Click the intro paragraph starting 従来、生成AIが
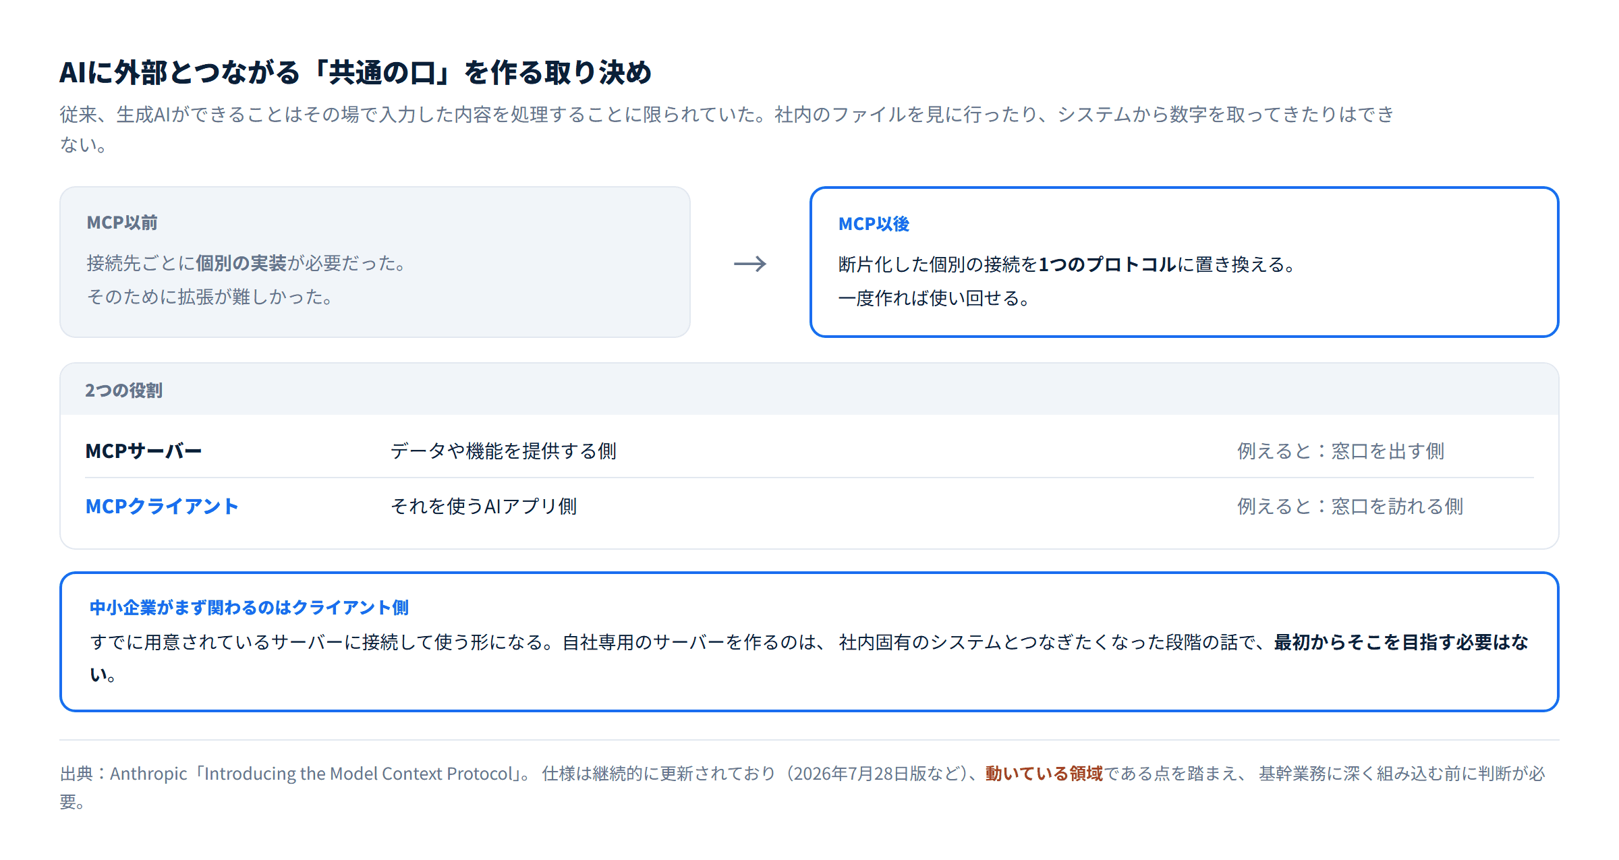Viewport: 1619px width, 860px height. click(727, 129)
